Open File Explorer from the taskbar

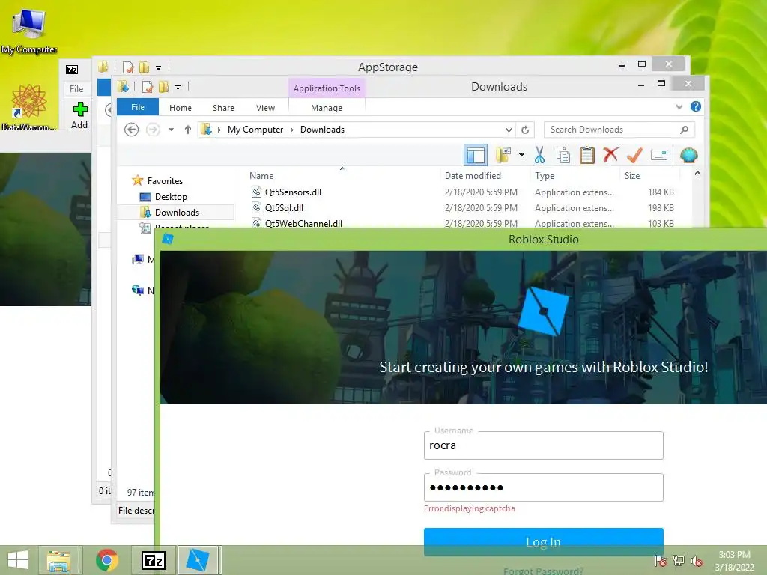tap(58, 560)
